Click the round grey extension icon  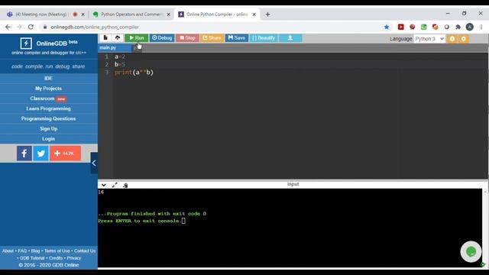446,27
